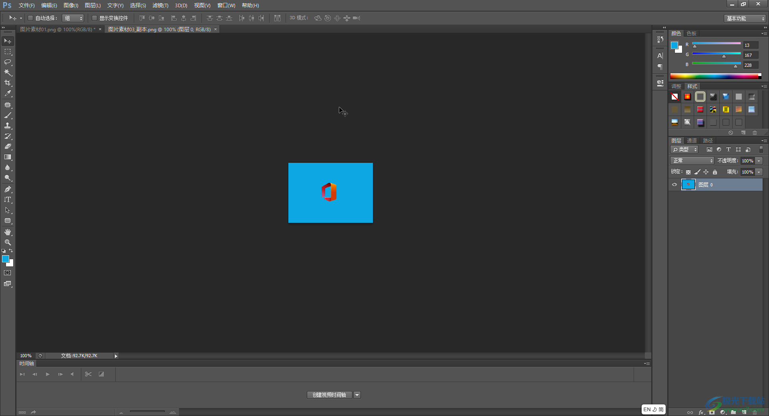This screenshot has height=416, width=769.
Task: Select the Clone Stamp tool
Action: click(8, 126)
